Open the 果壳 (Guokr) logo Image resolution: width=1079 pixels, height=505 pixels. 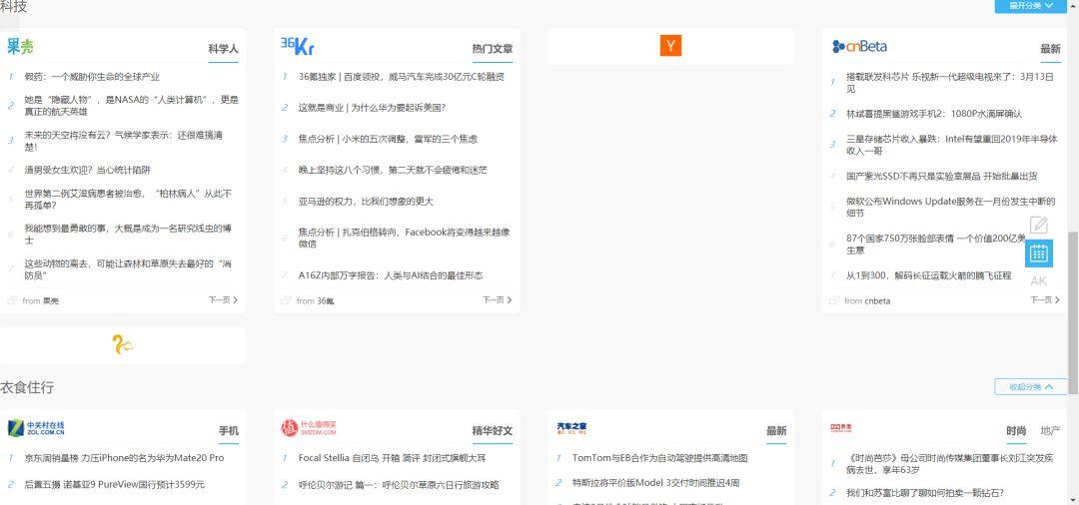point(20,46)
